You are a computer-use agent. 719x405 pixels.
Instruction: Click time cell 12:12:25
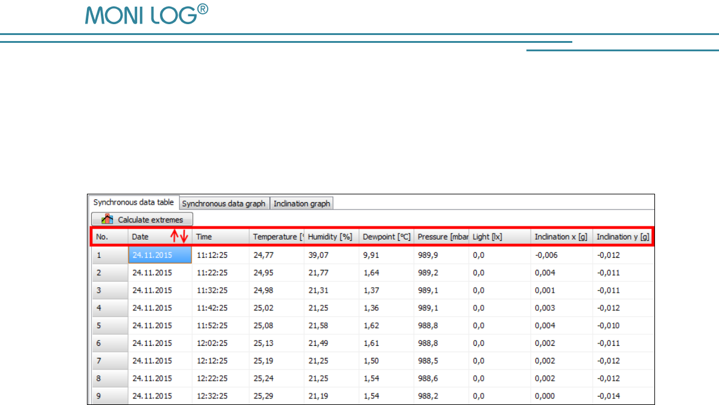click(x=213, y=361)
